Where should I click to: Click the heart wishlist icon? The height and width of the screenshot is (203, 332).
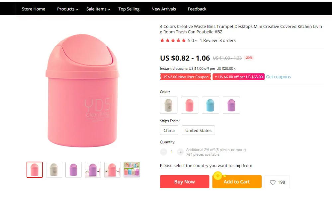point(273,182)
